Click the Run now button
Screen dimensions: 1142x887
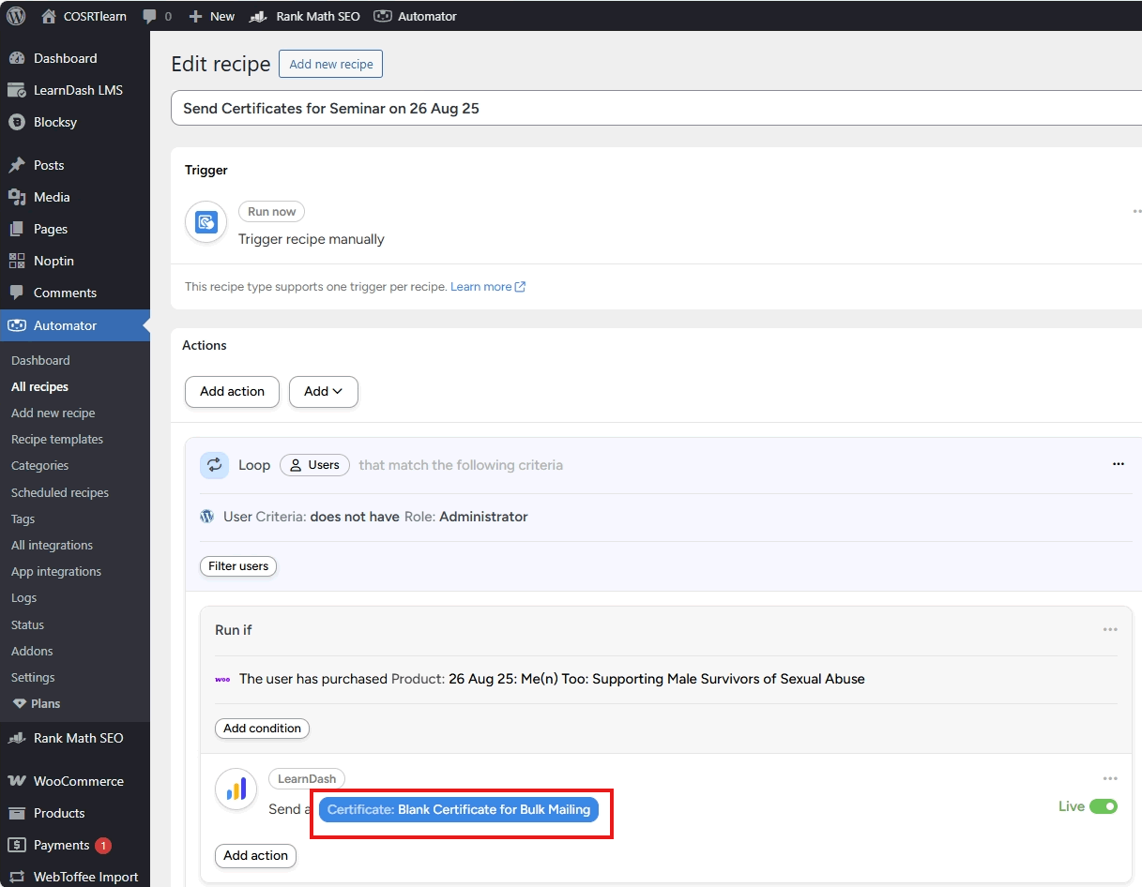[x=271, y=212]
